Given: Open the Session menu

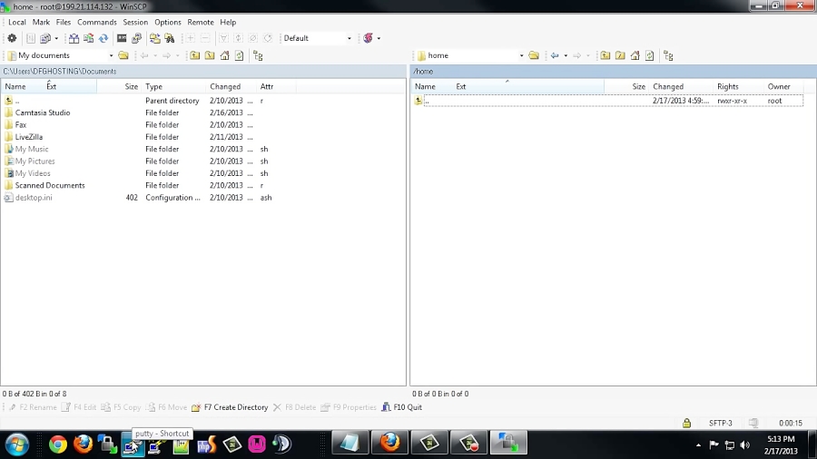Looking at the screenshot, I should [x=135, y=22].
